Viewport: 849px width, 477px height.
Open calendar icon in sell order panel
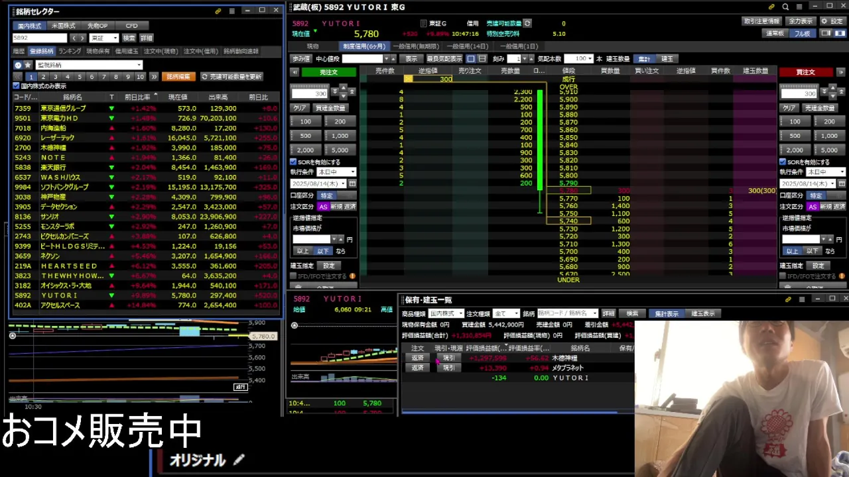click(x=352, y=184)
